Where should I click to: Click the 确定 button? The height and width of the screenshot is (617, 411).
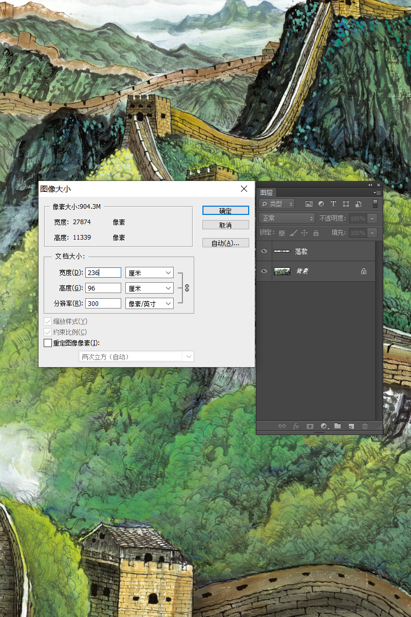[226, 211]
